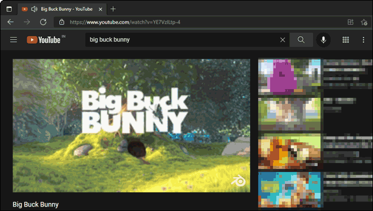Screen dimensions: 373x211
Task: Click the title text of the first suggested video
Action: [348, 66]
